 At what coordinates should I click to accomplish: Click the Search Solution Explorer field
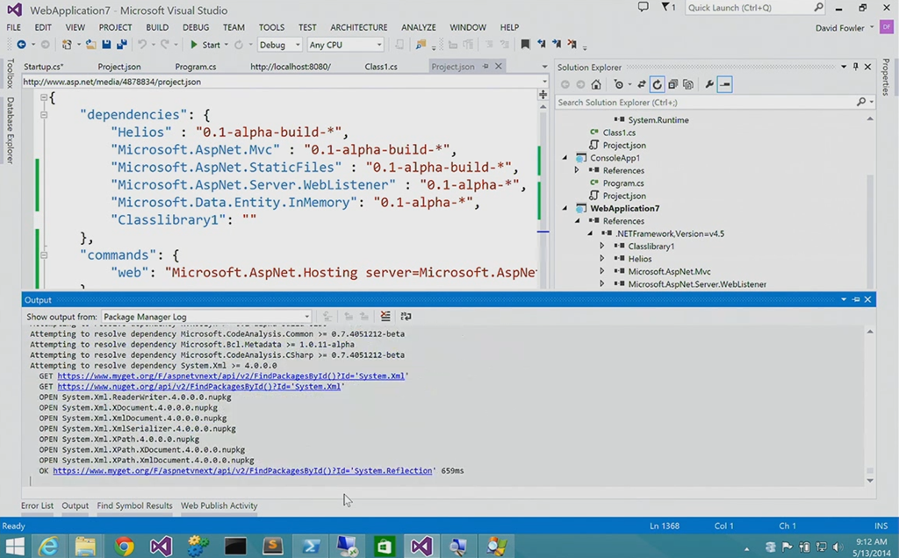click(714, 102)
